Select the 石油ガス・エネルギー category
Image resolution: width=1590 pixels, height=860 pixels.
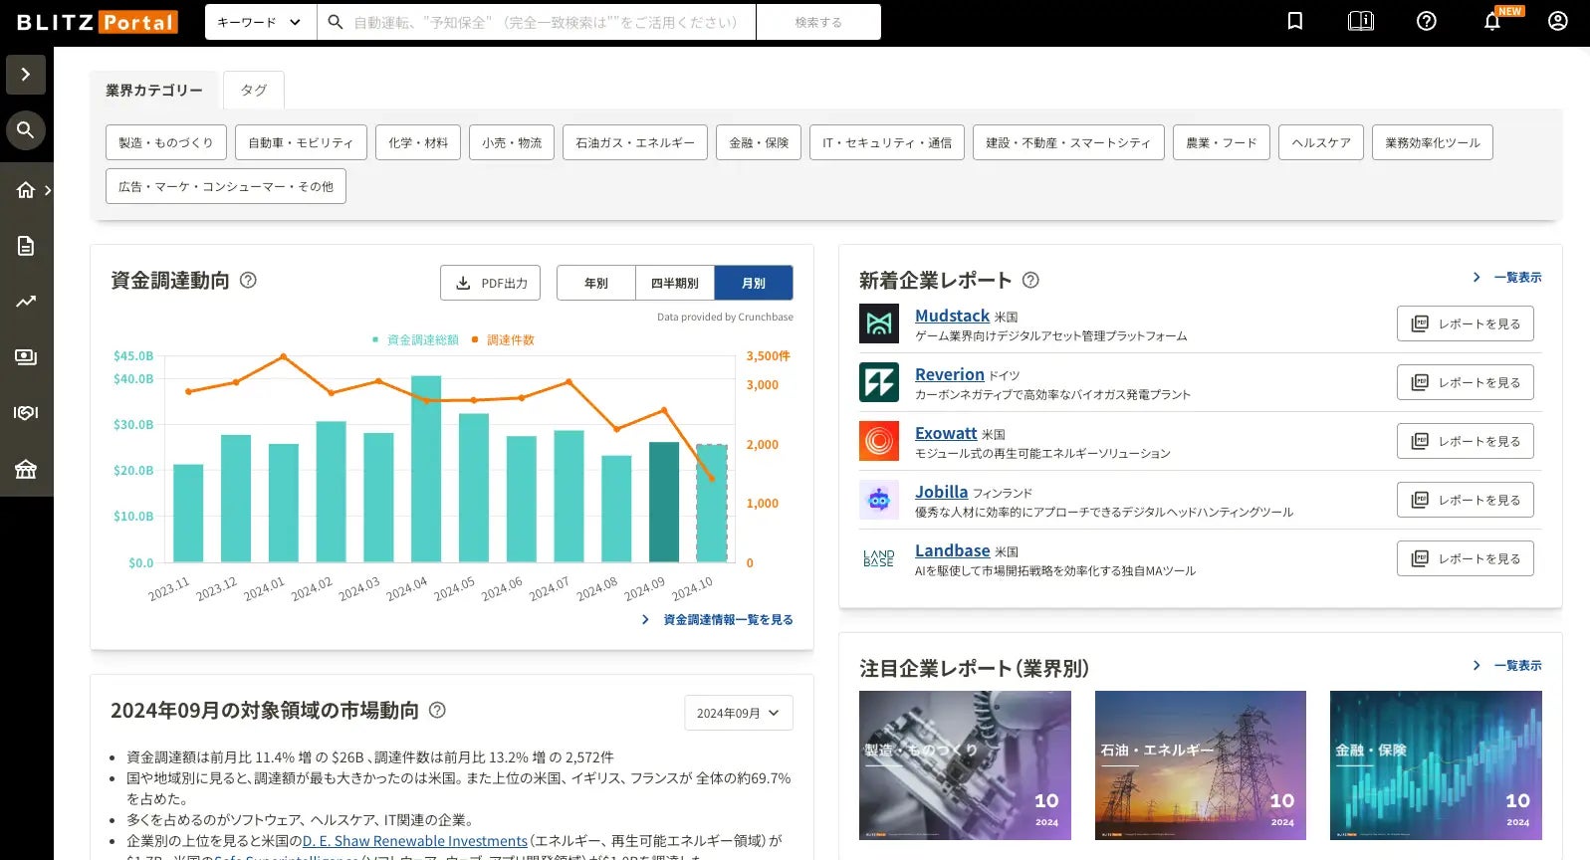pos(635,142)
